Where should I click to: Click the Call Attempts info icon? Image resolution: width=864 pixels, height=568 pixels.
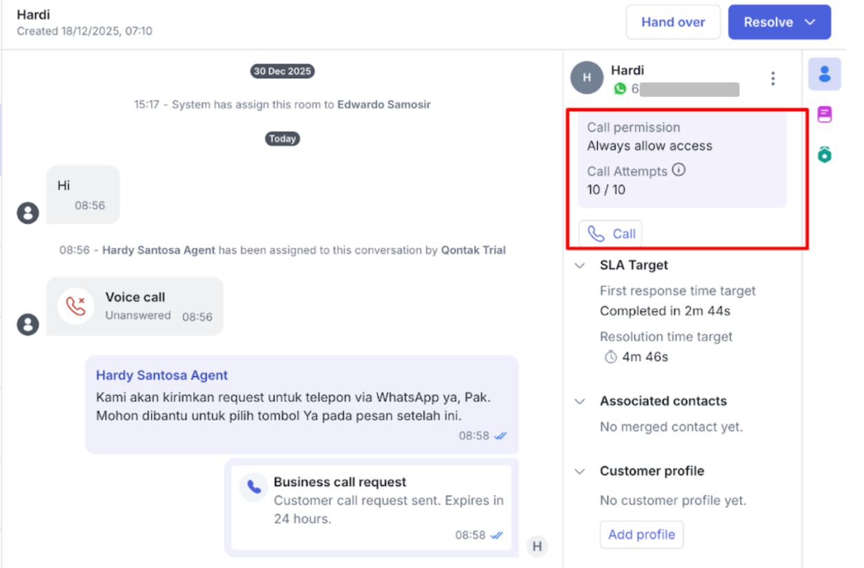[679, 170]
